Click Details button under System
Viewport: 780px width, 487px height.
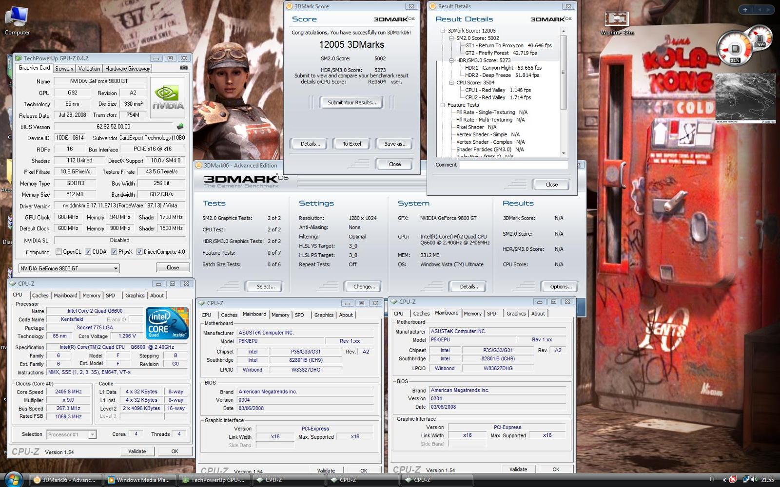[x=469, y=286]
